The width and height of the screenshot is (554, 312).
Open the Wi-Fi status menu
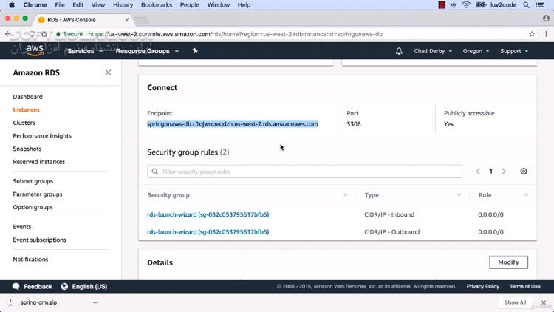click(x=466, y=5)
